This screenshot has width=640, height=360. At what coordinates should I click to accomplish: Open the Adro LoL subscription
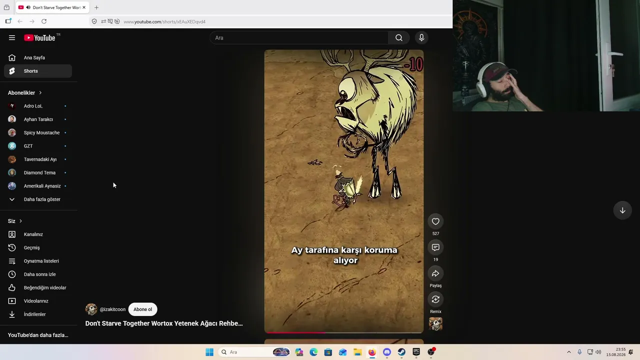[38, 106]
